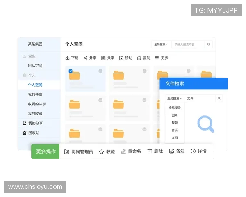The height and width of the screenshot is (197, 246).
Task: Open the 全局搜索 dropdown in top search bar
Action: tap(161, 44)
